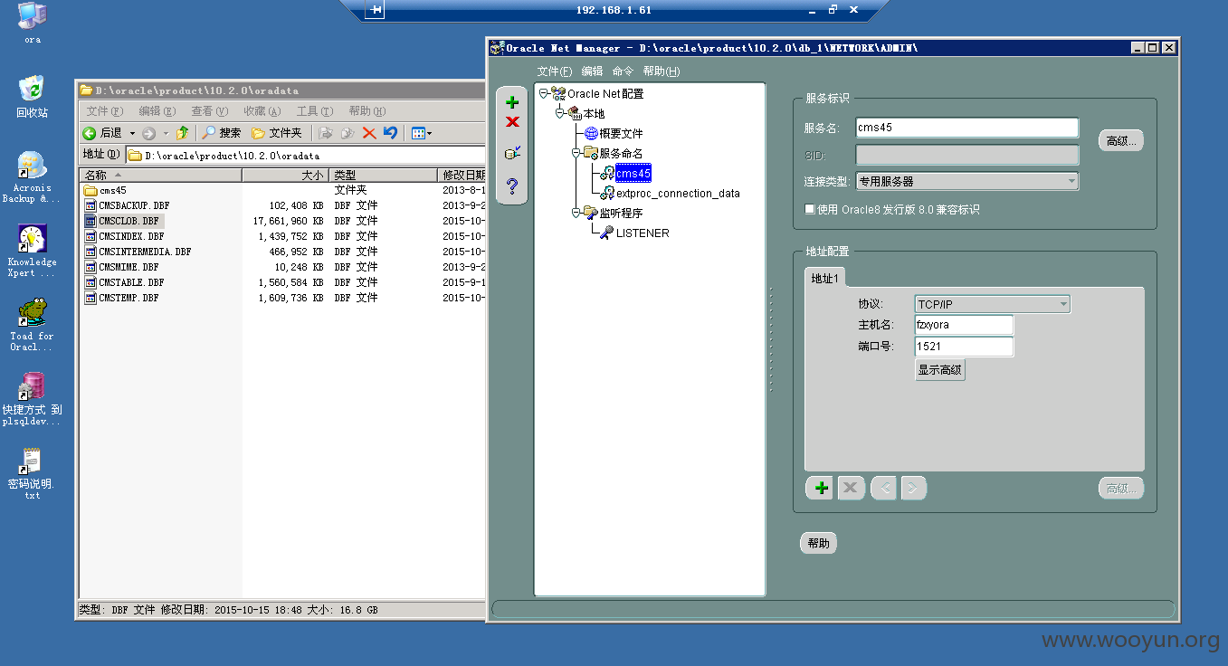Select the cms45 service node in tree
This screenshot has height=666, width=1228.
click(633, 173)
